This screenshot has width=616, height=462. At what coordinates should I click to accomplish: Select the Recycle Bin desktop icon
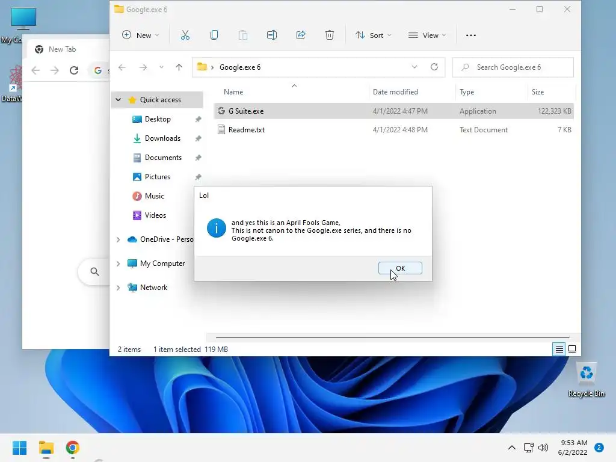pyautogui.click(x=586, y=380)
